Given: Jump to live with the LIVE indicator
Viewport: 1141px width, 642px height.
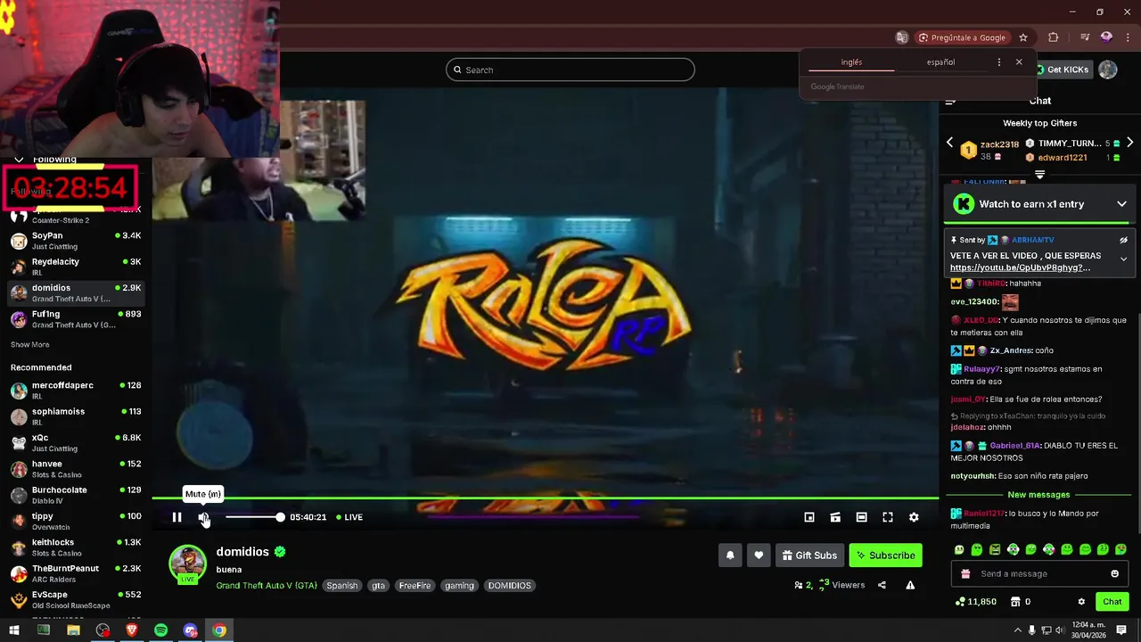Looking at the screenshot, I should tap(349, 517).
